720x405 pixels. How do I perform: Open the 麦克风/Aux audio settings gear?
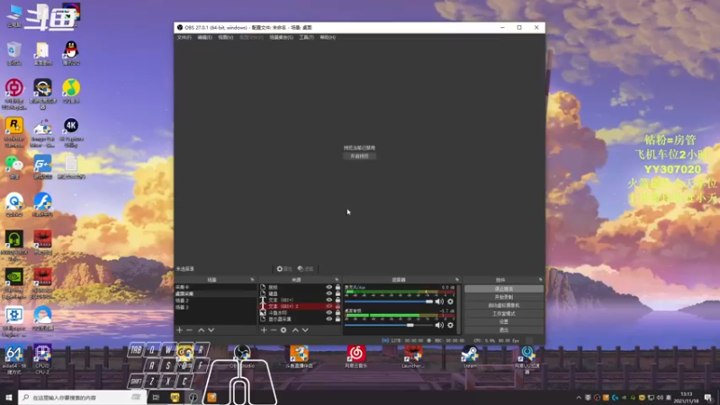point(451,301)
